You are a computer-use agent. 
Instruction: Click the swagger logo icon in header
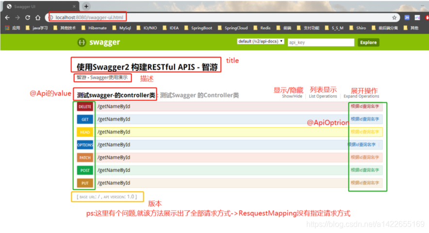pos(82,42)
